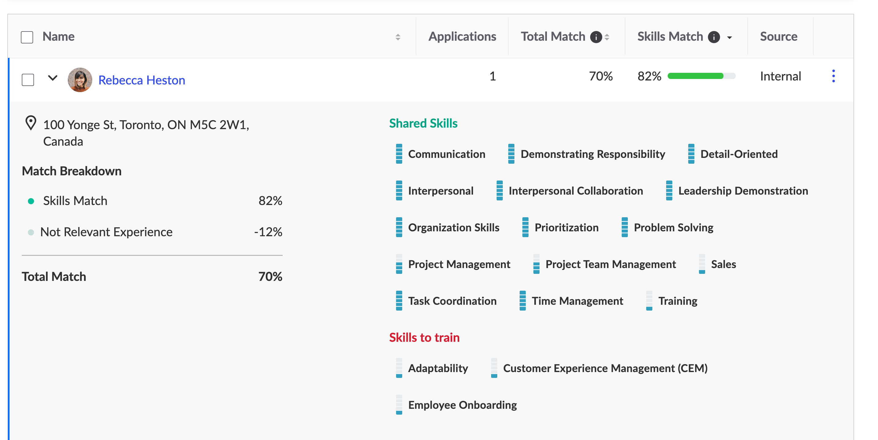Open the Skills Match sort dropdown arrow

click(729, 37)
